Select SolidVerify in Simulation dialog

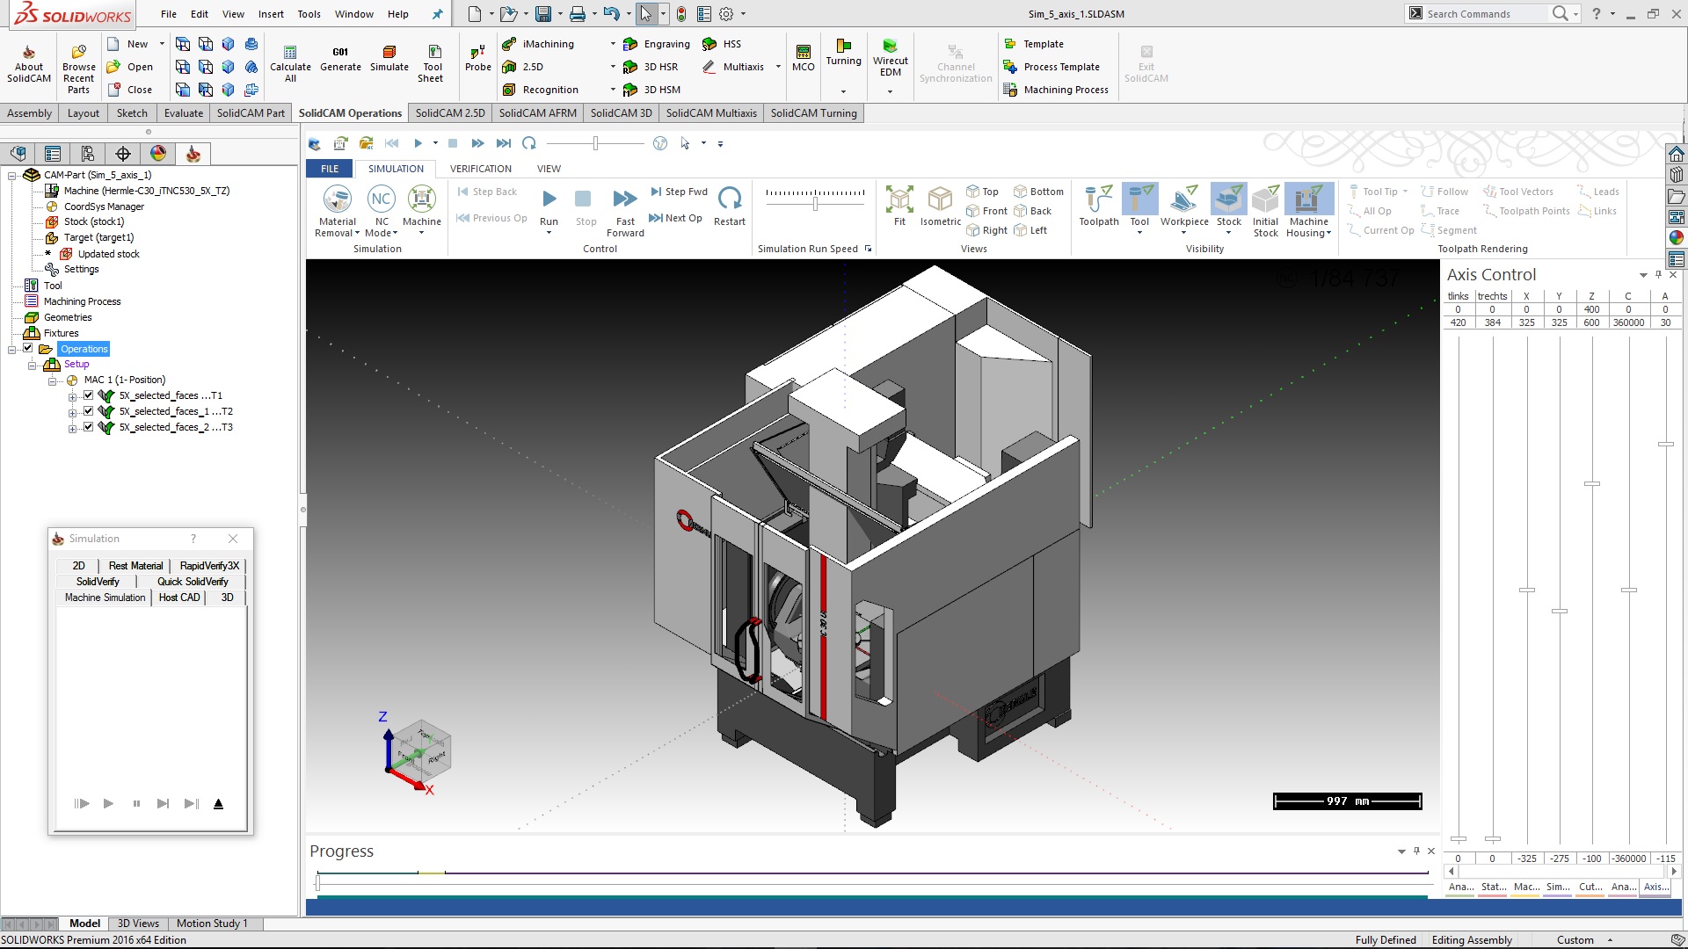pos(98,582)
